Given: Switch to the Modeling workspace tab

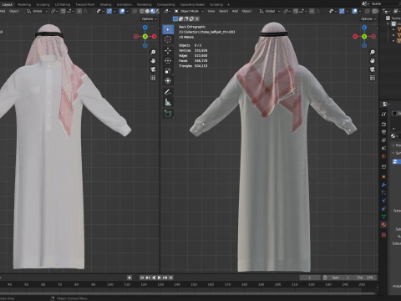Looking at the screenshot, I should 24,4.
